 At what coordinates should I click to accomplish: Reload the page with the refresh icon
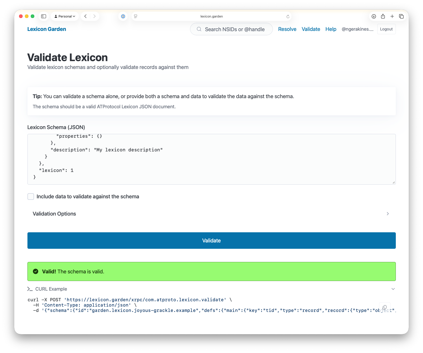288,16
